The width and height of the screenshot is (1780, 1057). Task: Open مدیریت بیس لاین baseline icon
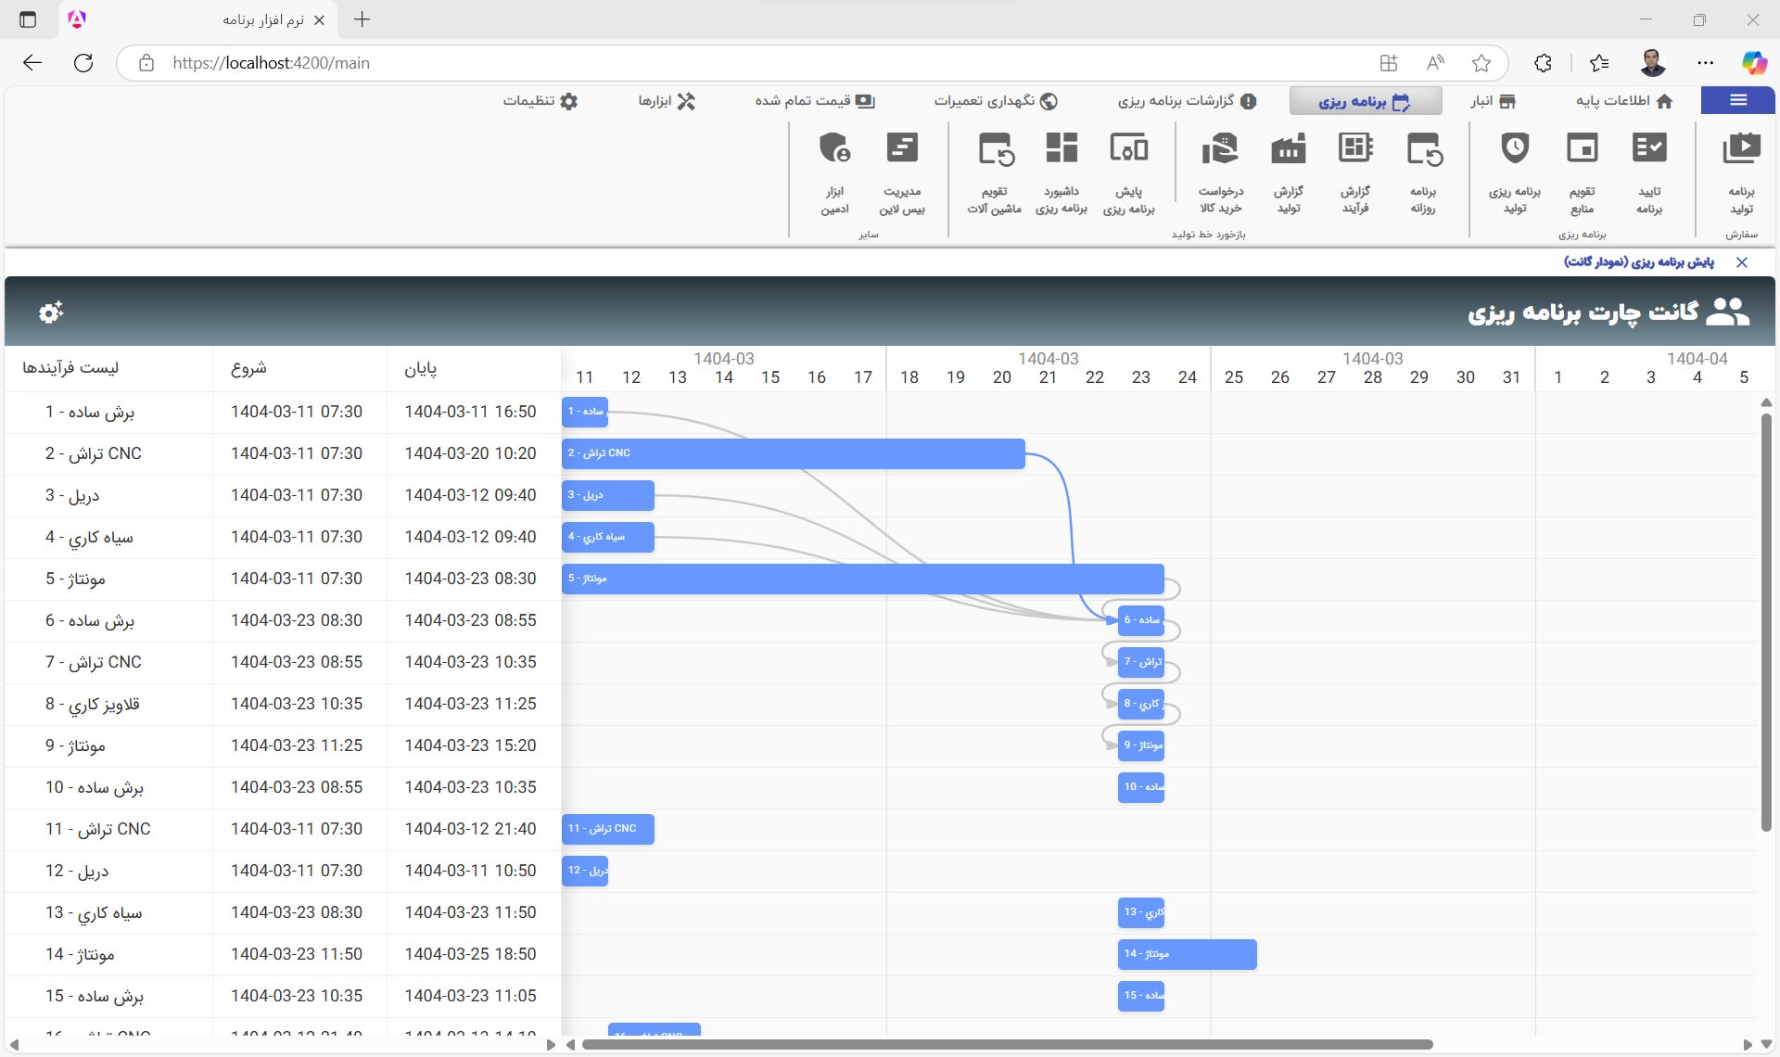[902, 149]
